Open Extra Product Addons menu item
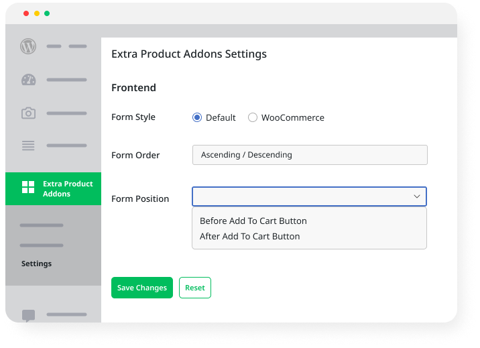Image resolution: width=480 pixels, height=348 pixels. pyautogui.click(x=53, y=189)
